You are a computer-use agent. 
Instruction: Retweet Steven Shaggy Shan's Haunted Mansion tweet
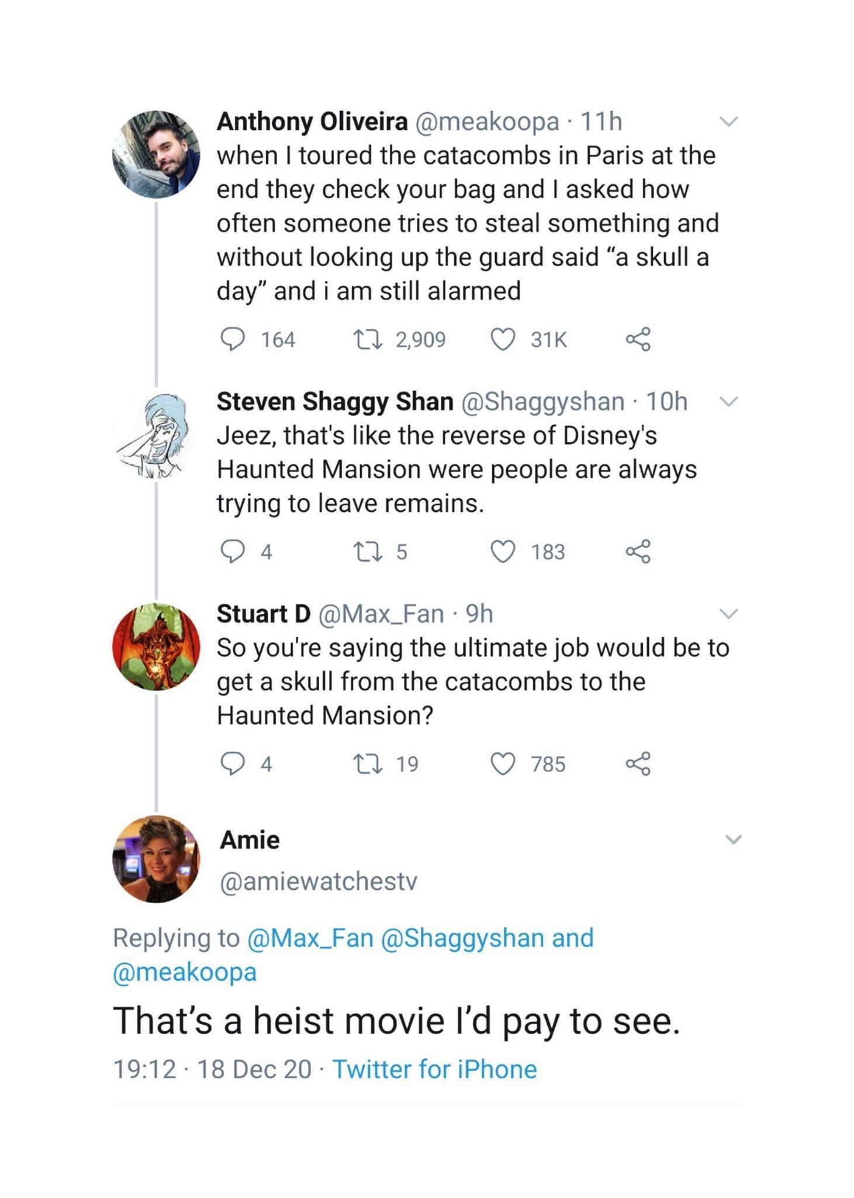pyautogui.click(x=368, y=552)
